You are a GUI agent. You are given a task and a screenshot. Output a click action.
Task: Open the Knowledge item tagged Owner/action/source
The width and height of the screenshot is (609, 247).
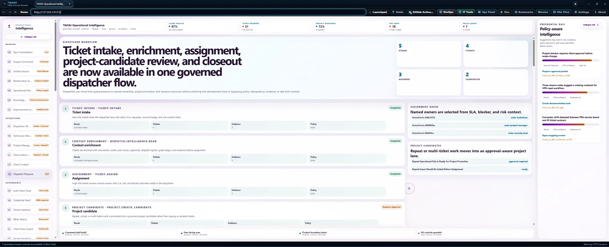(28, 100)
